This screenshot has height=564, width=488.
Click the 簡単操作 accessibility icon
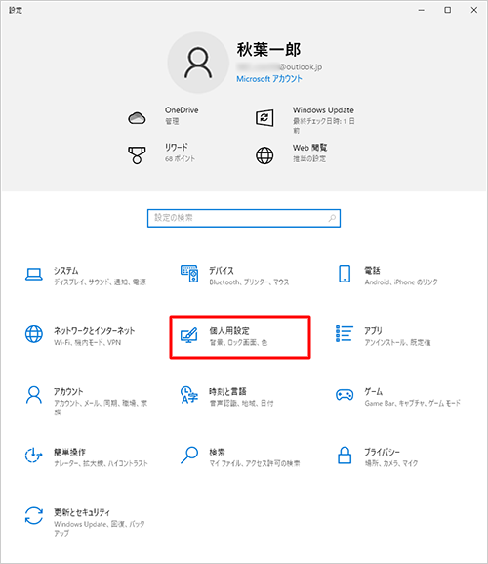(x=34, y=456)
